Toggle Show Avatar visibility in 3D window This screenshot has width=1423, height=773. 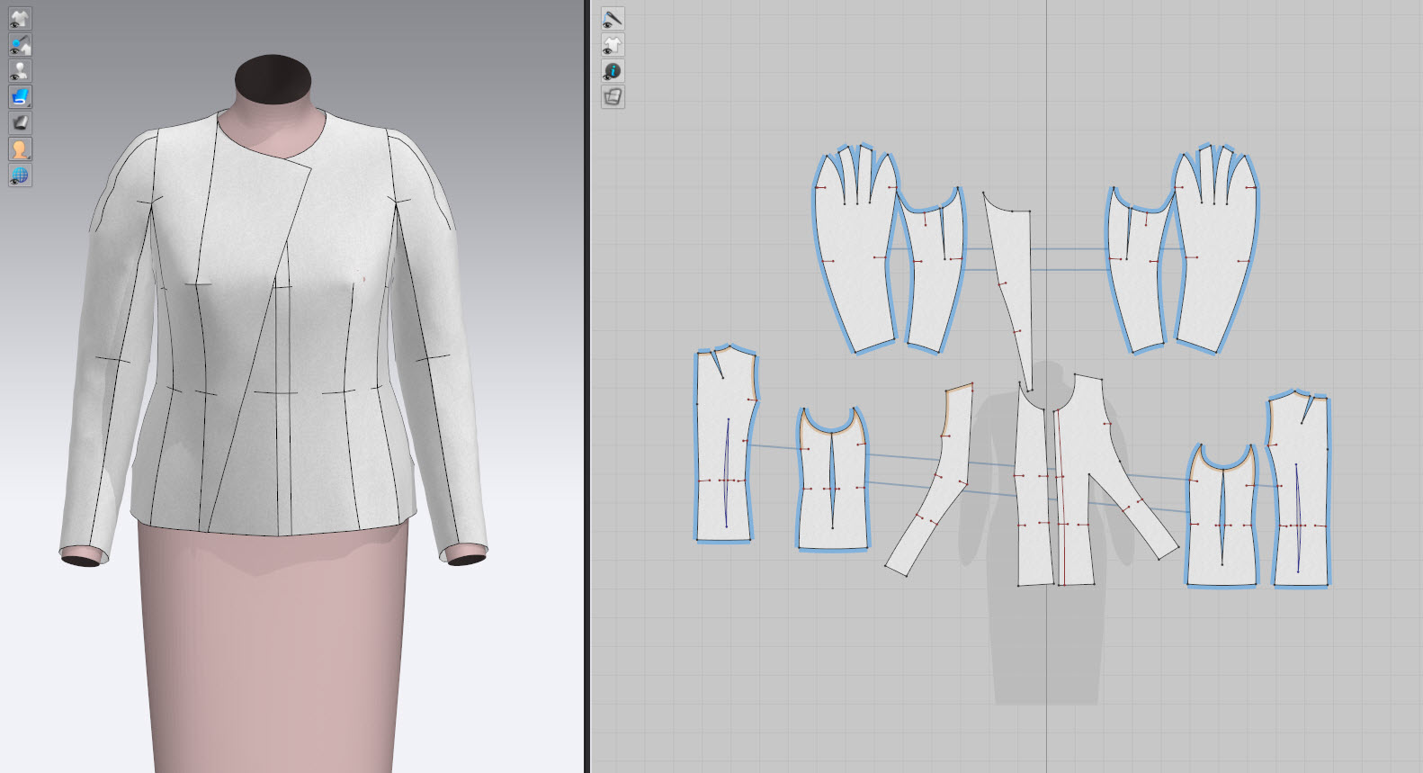pyautogui.click(x=20, y=70)
